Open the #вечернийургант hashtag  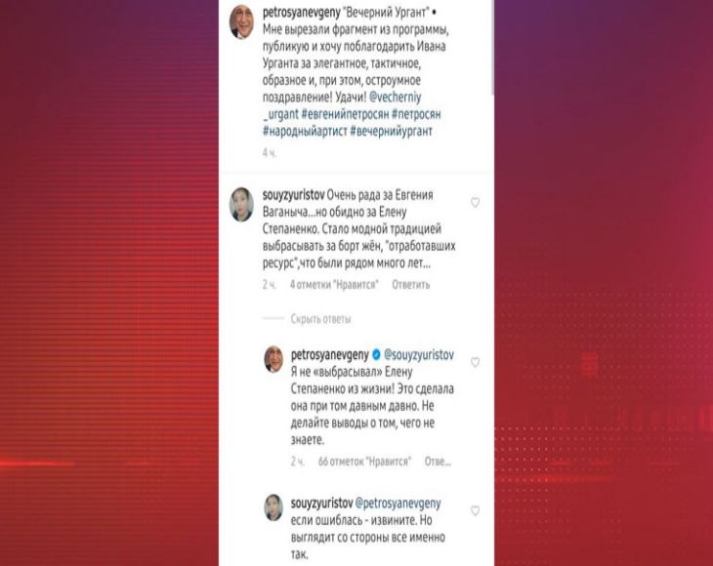(391, 132)
